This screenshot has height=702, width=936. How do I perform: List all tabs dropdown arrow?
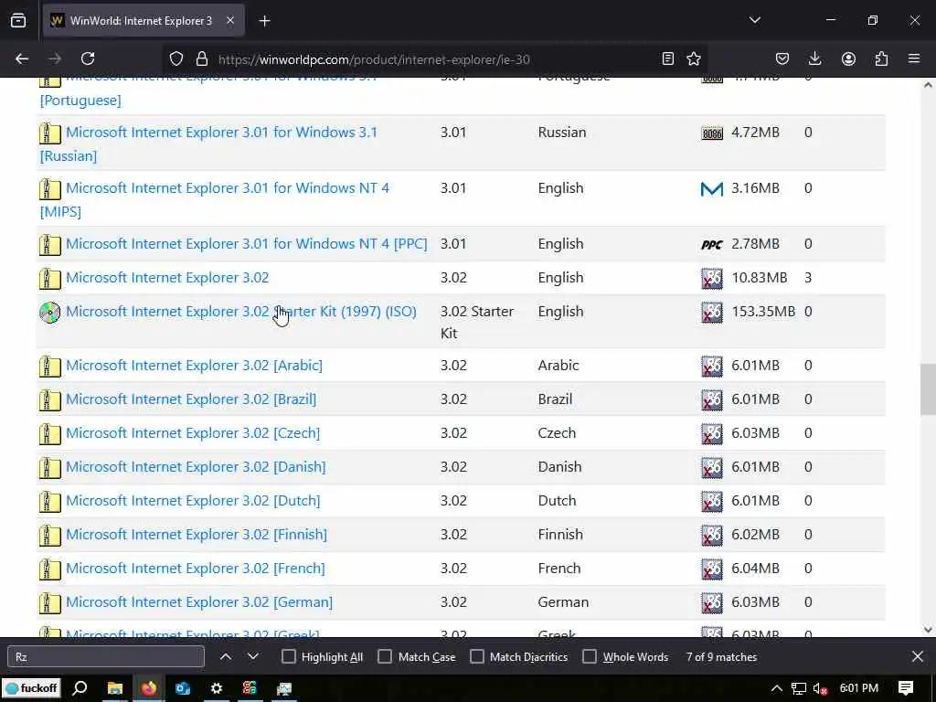754,20
